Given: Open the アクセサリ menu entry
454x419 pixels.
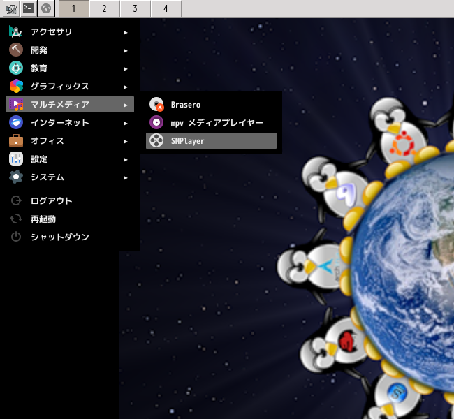Looking at the screenshot, I should pos(70,32).
